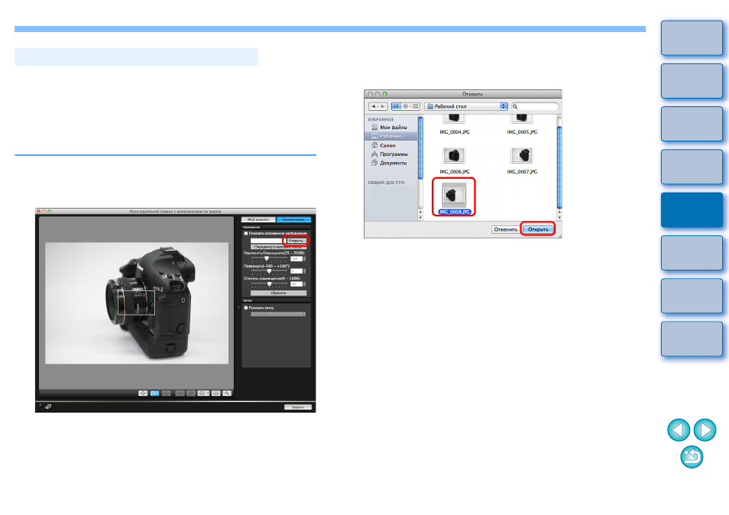Viewport: 729px width, 515px height.
Task: Click the Закрыть button in live view window
Action: point(297,406)
